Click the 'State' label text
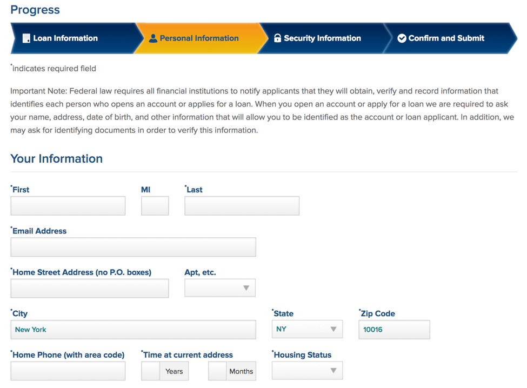The height and width of the screenshot is (388, 527). [283, 313]
